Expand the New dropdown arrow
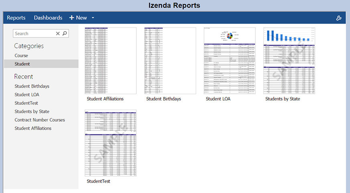The height and width of the screenshot is (193, 350). 93,18
